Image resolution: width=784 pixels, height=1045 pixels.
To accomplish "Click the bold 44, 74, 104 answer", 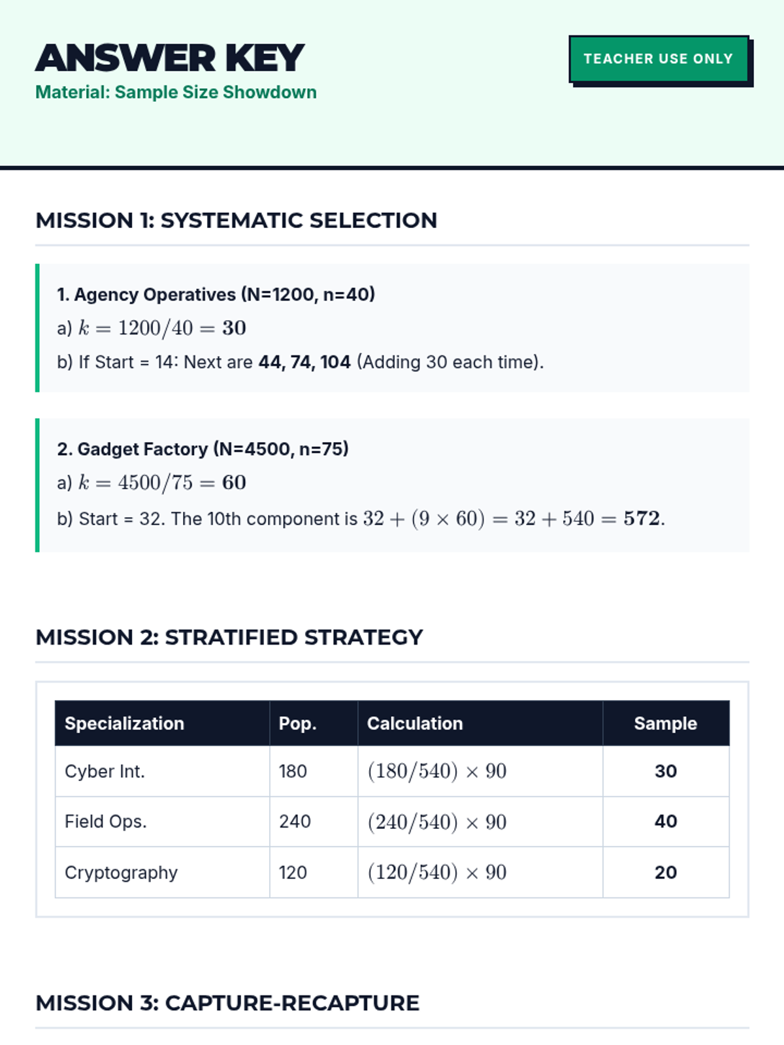I will tap(304, 362).
